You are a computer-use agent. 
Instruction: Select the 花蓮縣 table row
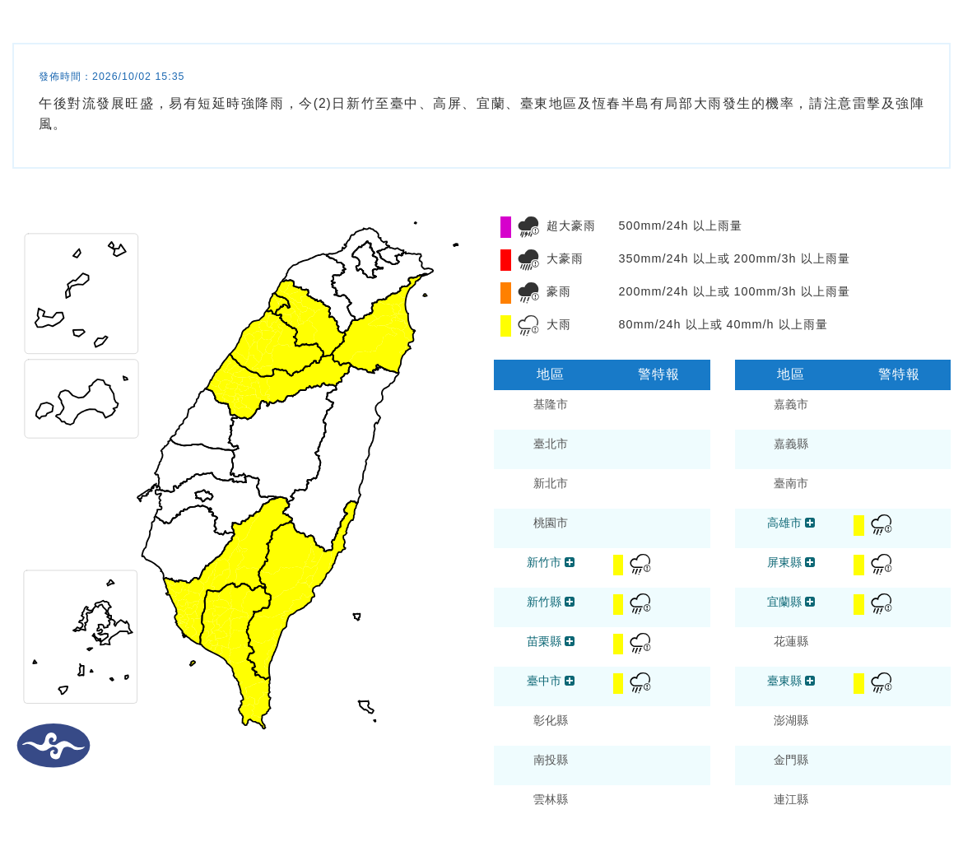pos(843,647)
